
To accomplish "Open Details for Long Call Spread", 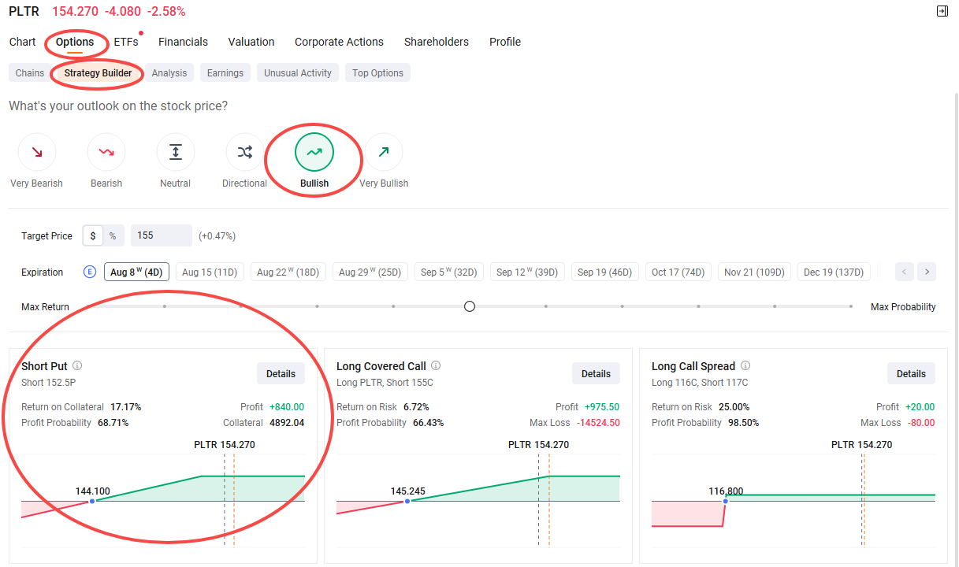I will (911, 374).
